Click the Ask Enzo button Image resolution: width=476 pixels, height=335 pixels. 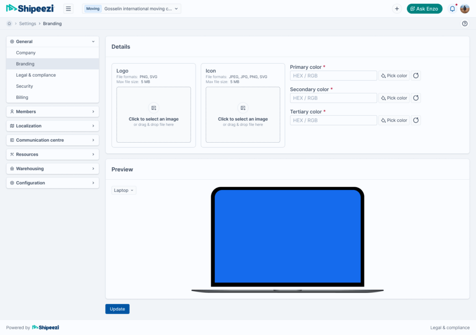coord(424,9)
